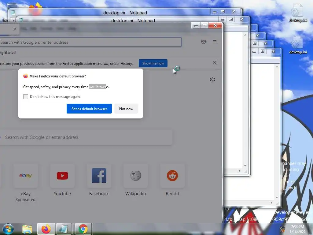This screenshot has height=235, width=313.
Task: Open the Windows Start menu orb
Action: tap(8, 229)
